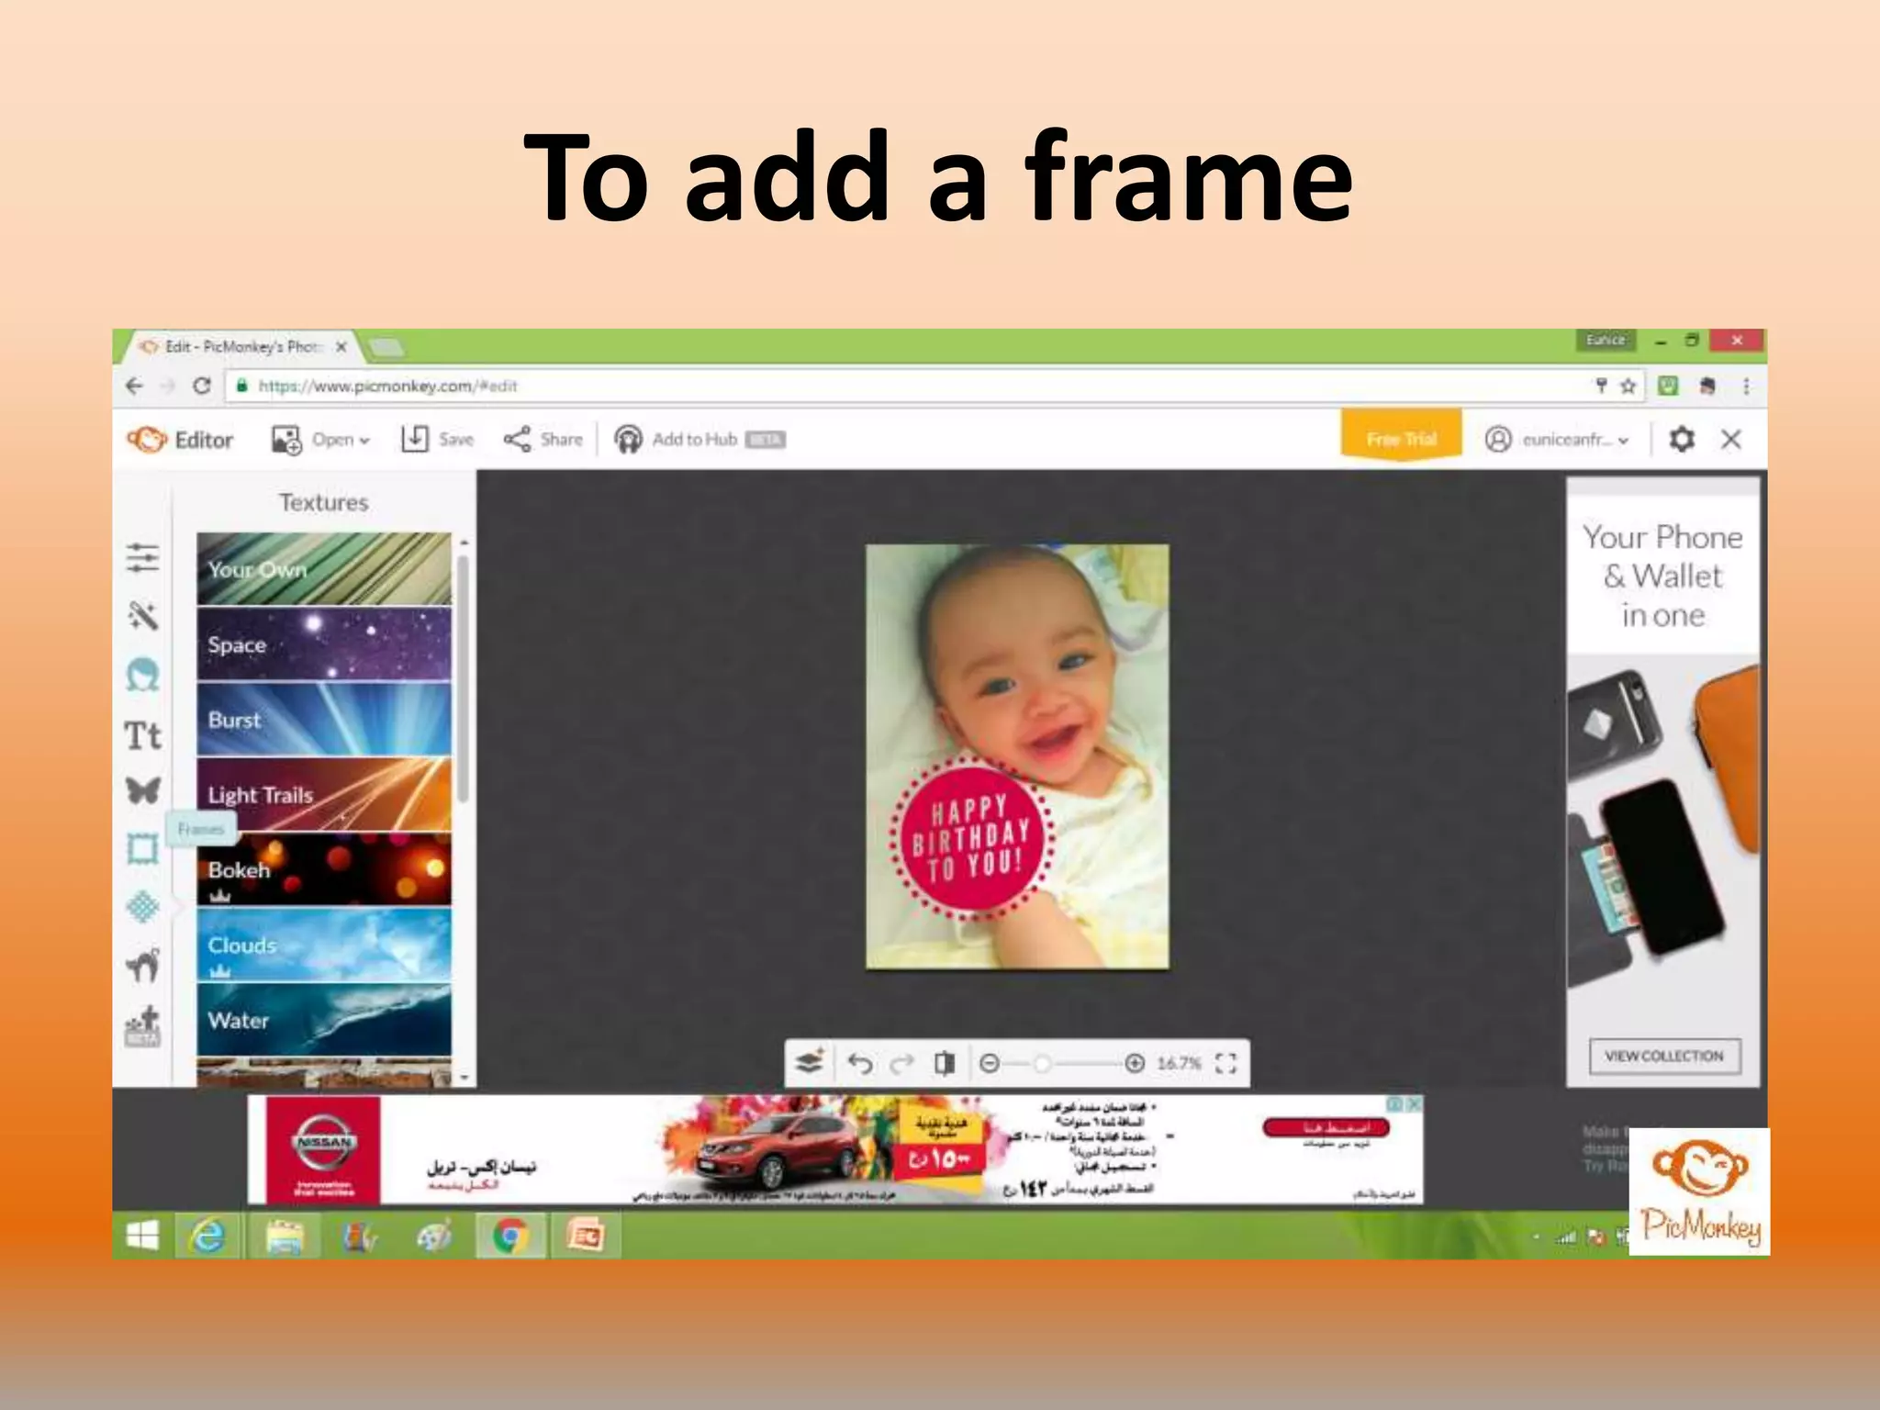Click the zoom slider handle
This screenshot has width=1880, height=1410.
click(x=1041, y=1063)
